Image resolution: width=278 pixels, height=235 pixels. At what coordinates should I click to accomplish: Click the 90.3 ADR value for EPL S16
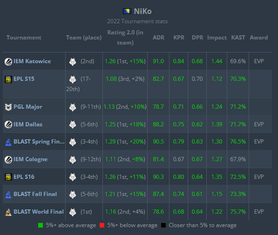click(x=158, y=177)
